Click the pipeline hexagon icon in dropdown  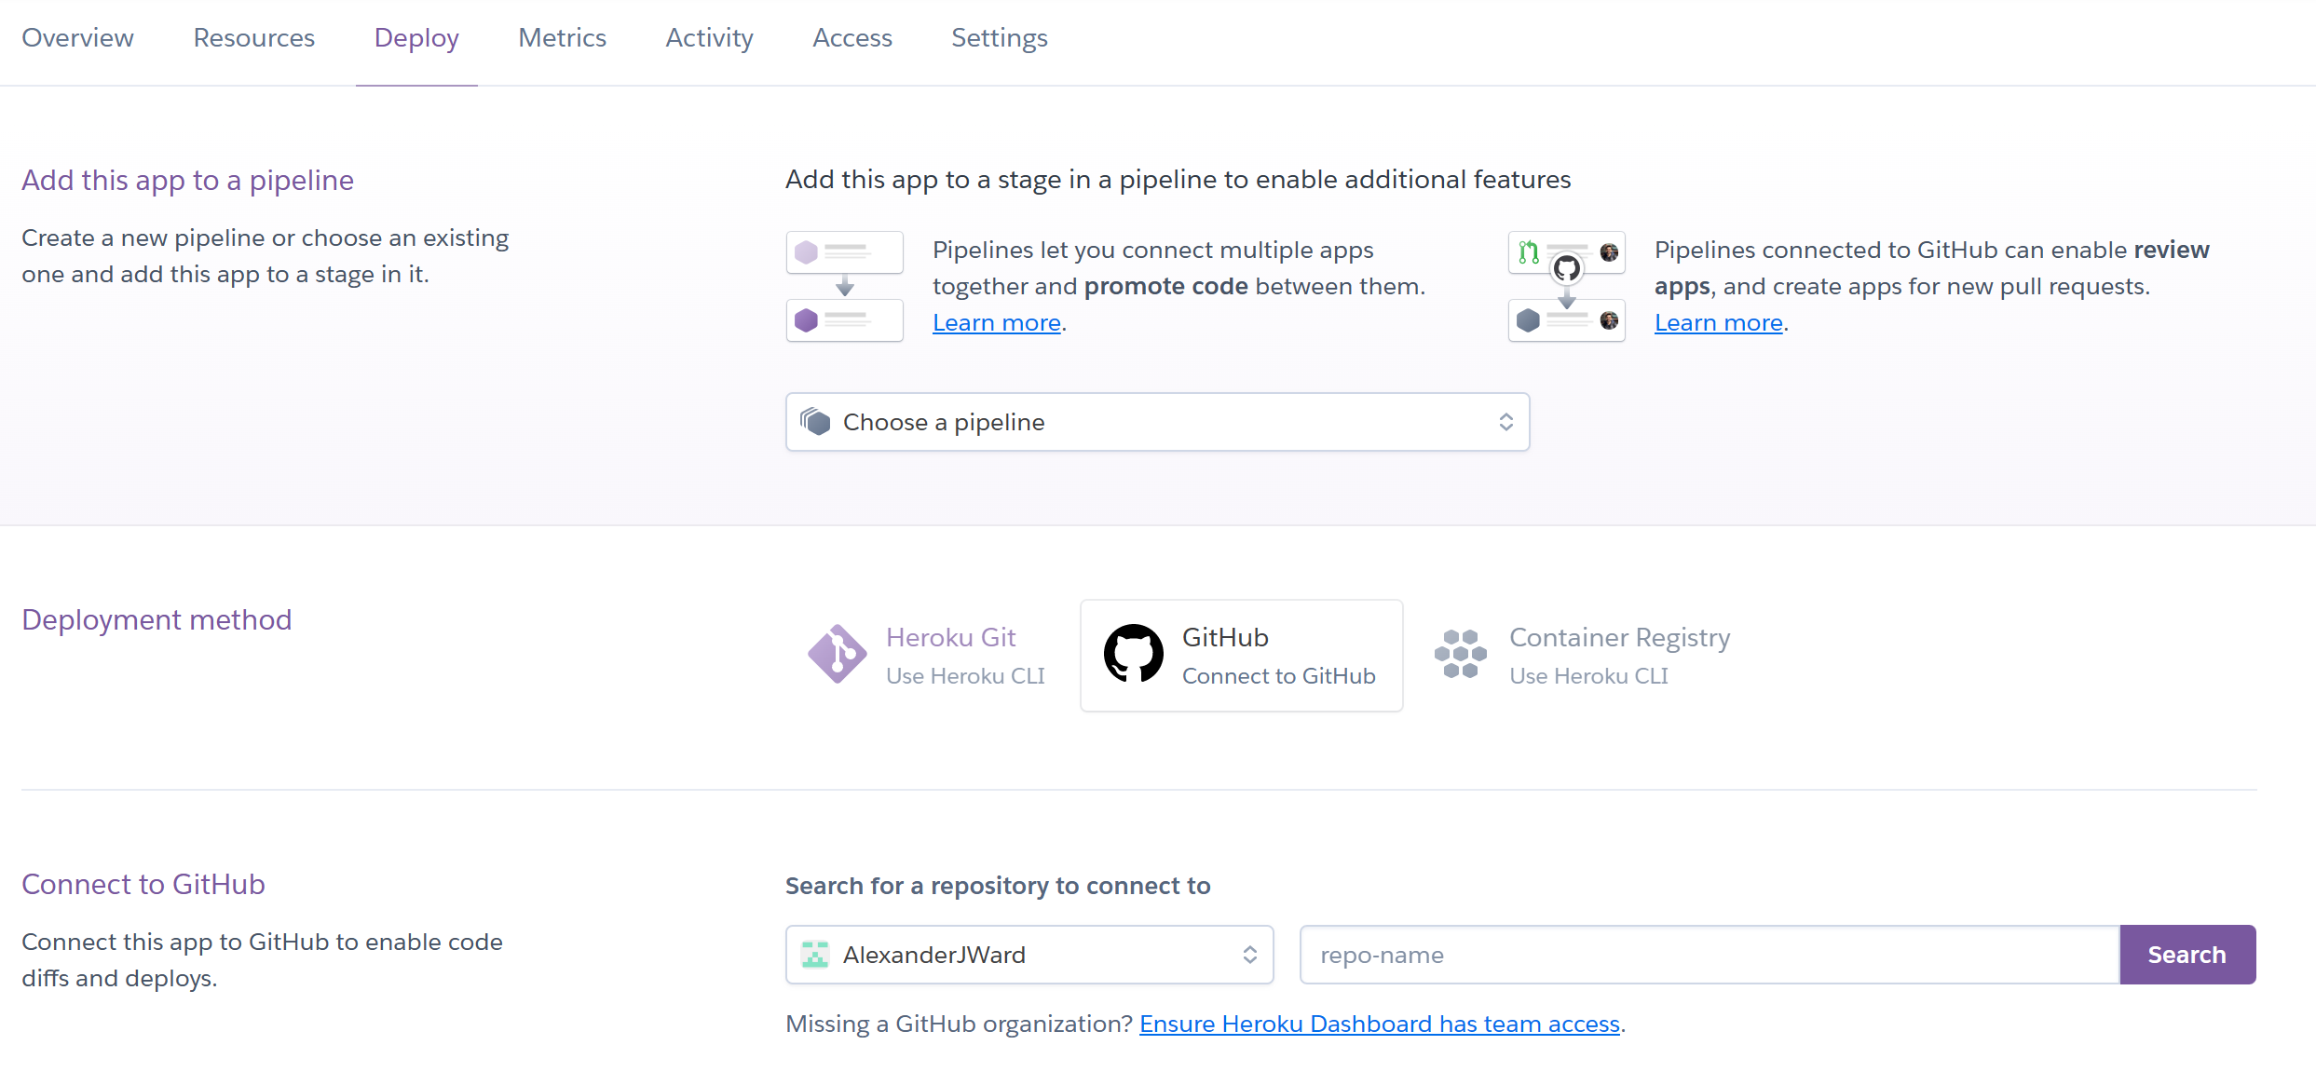[x=815, y=422]
